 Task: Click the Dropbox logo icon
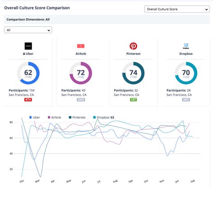coord(186,46)
